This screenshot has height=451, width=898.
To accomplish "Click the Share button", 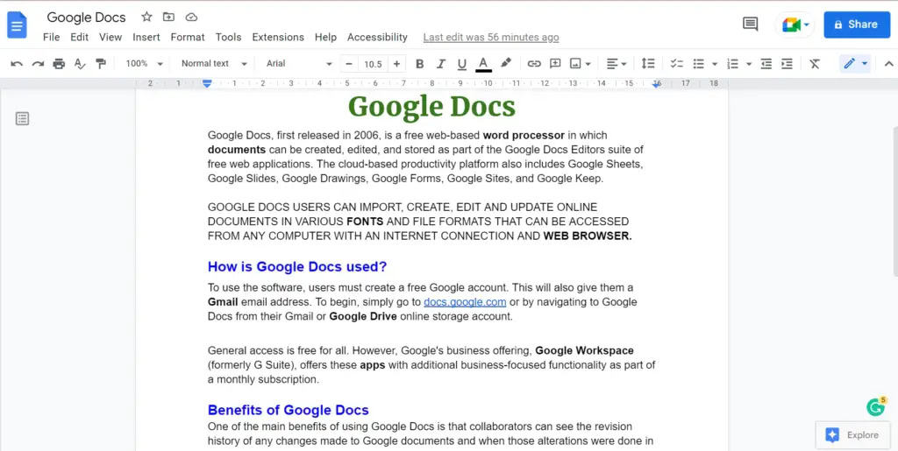I will click(x=857, y=25).
